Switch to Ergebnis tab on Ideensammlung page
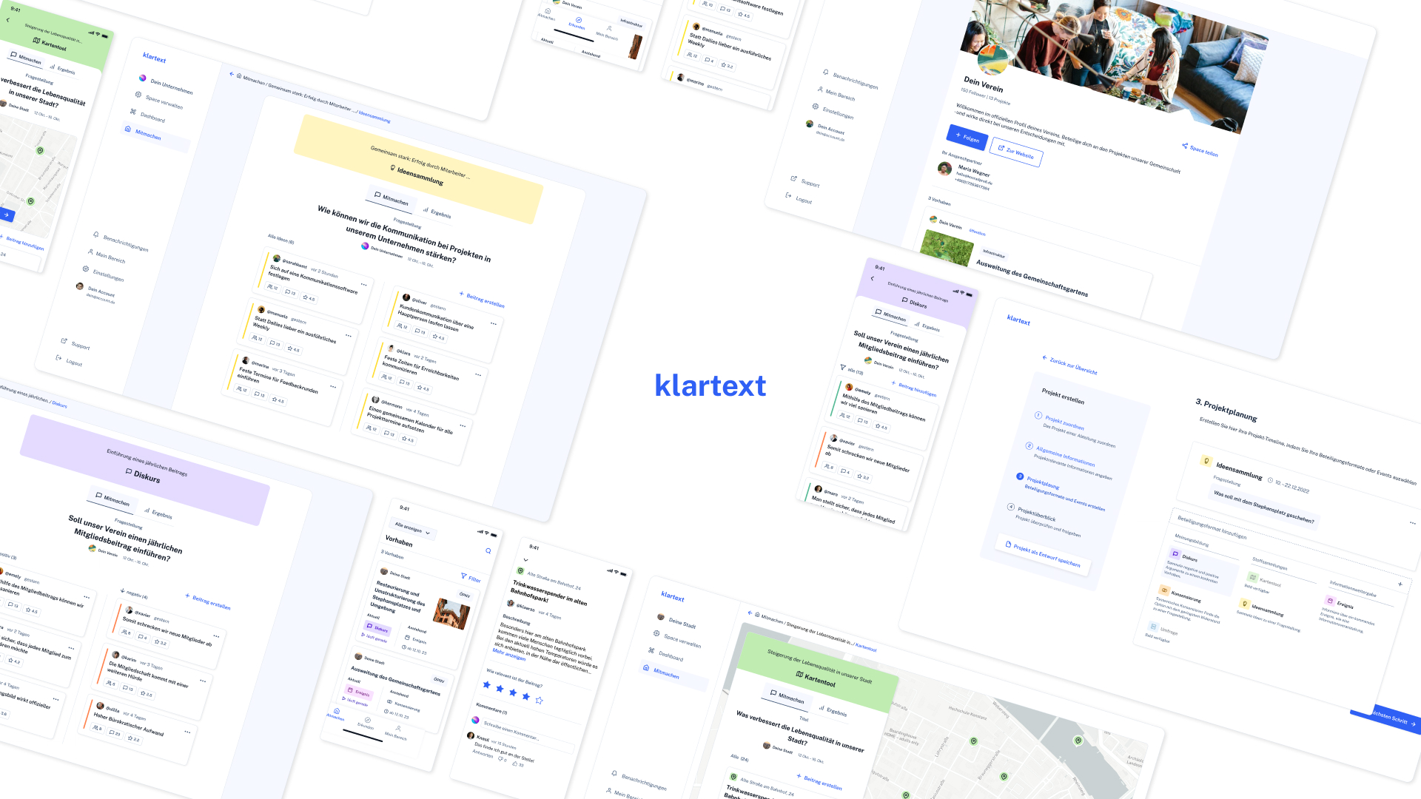 click(x=437, y=213)
